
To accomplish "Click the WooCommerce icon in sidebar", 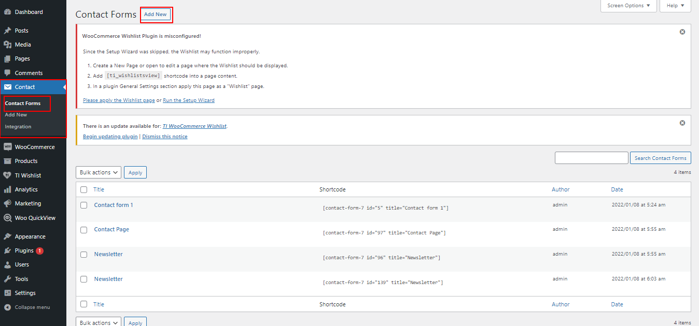I will coord(7,147).
